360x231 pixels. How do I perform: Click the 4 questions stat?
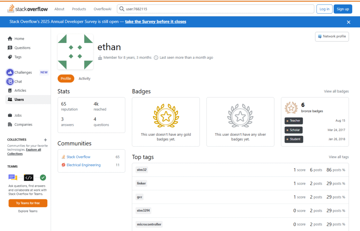coord(101,122)
